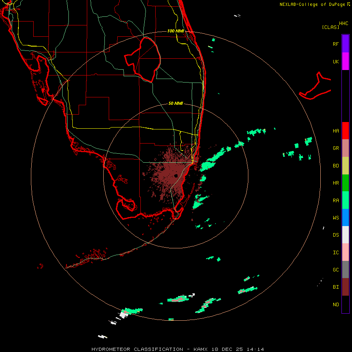Click the "BD" legend label
The image size is (352, 352).
(x=336, y=165)
